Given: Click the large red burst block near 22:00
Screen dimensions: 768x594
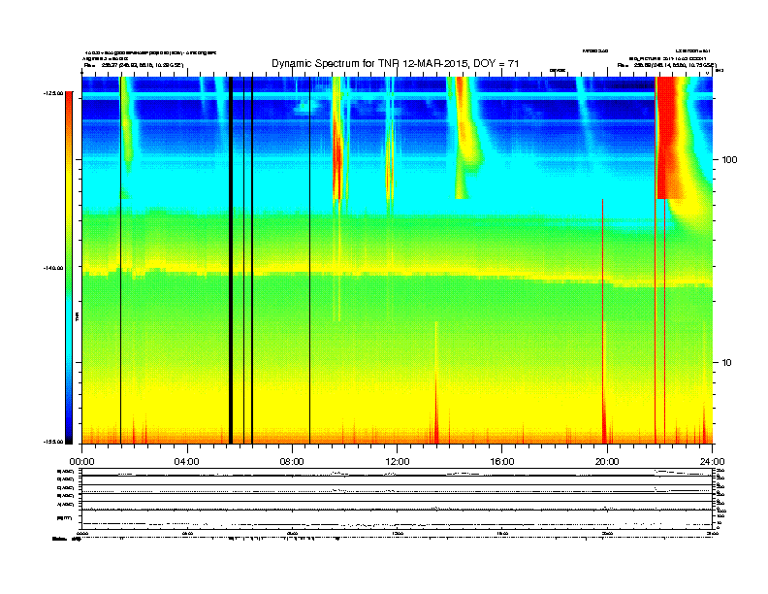Looking at the screenshot, I should pyautogui.click(x=669, y=138).
